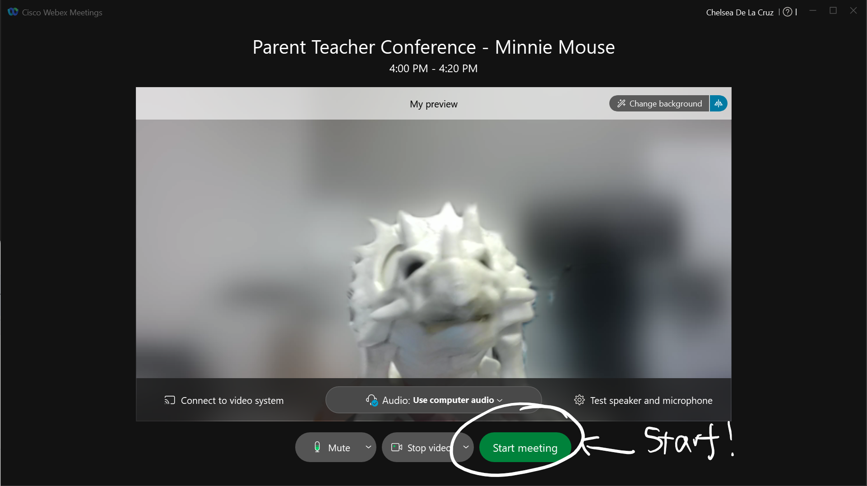
Task: Open Audio: Use computer audio dropdown
Action: click(434, 400)
